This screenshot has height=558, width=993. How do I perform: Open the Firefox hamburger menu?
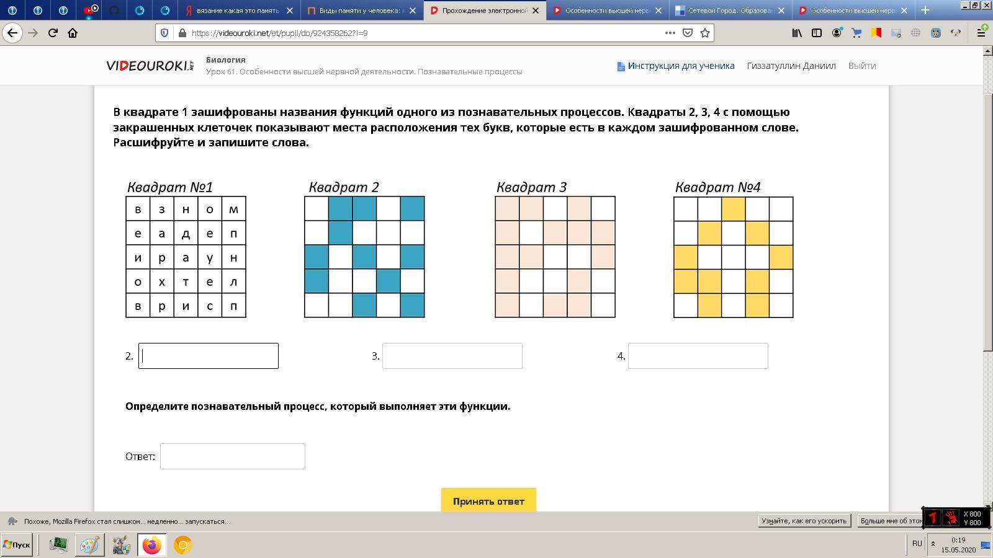click(981, 33)
